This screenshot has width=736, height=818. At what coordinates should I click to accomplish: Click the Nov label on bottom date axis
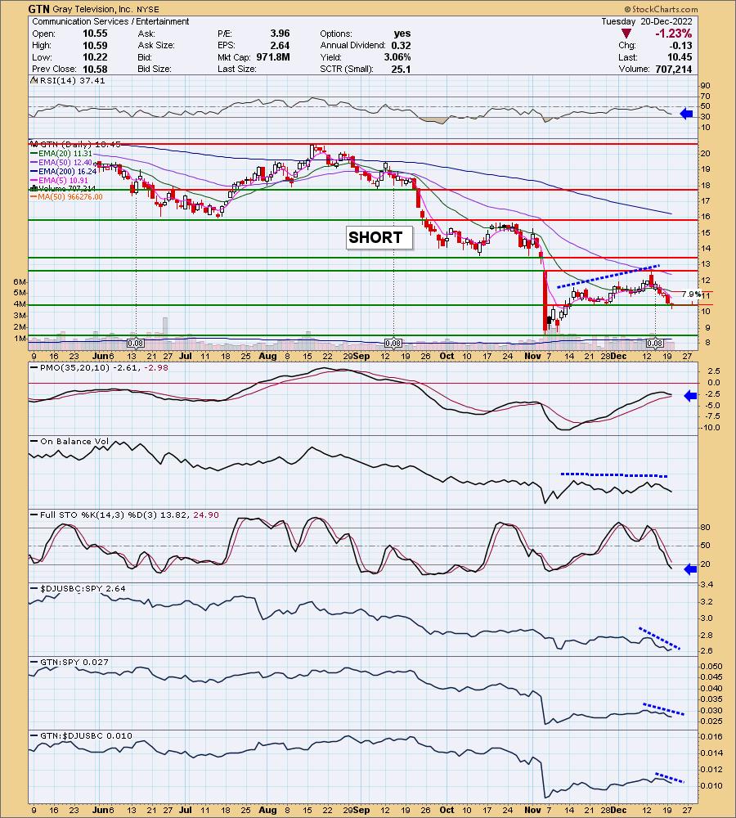532,810
